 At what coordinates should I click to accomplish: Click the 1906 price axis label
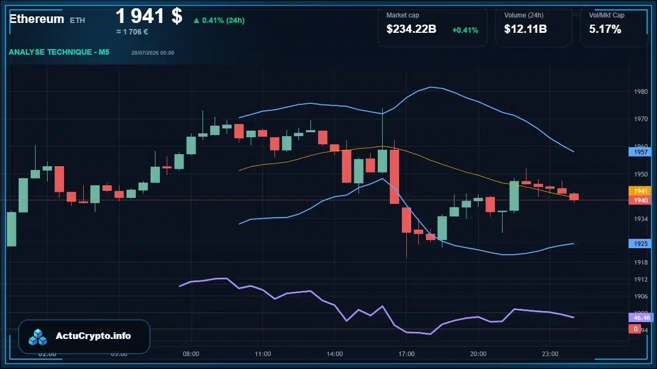coord(641,296)
